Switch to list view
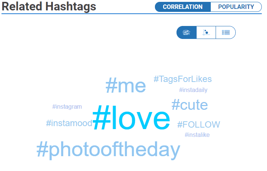267x171 pixels. (x=226, y=32)
